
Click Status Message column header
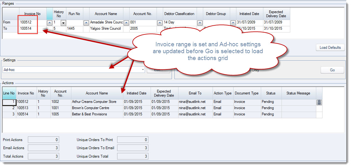coord(298,93)
